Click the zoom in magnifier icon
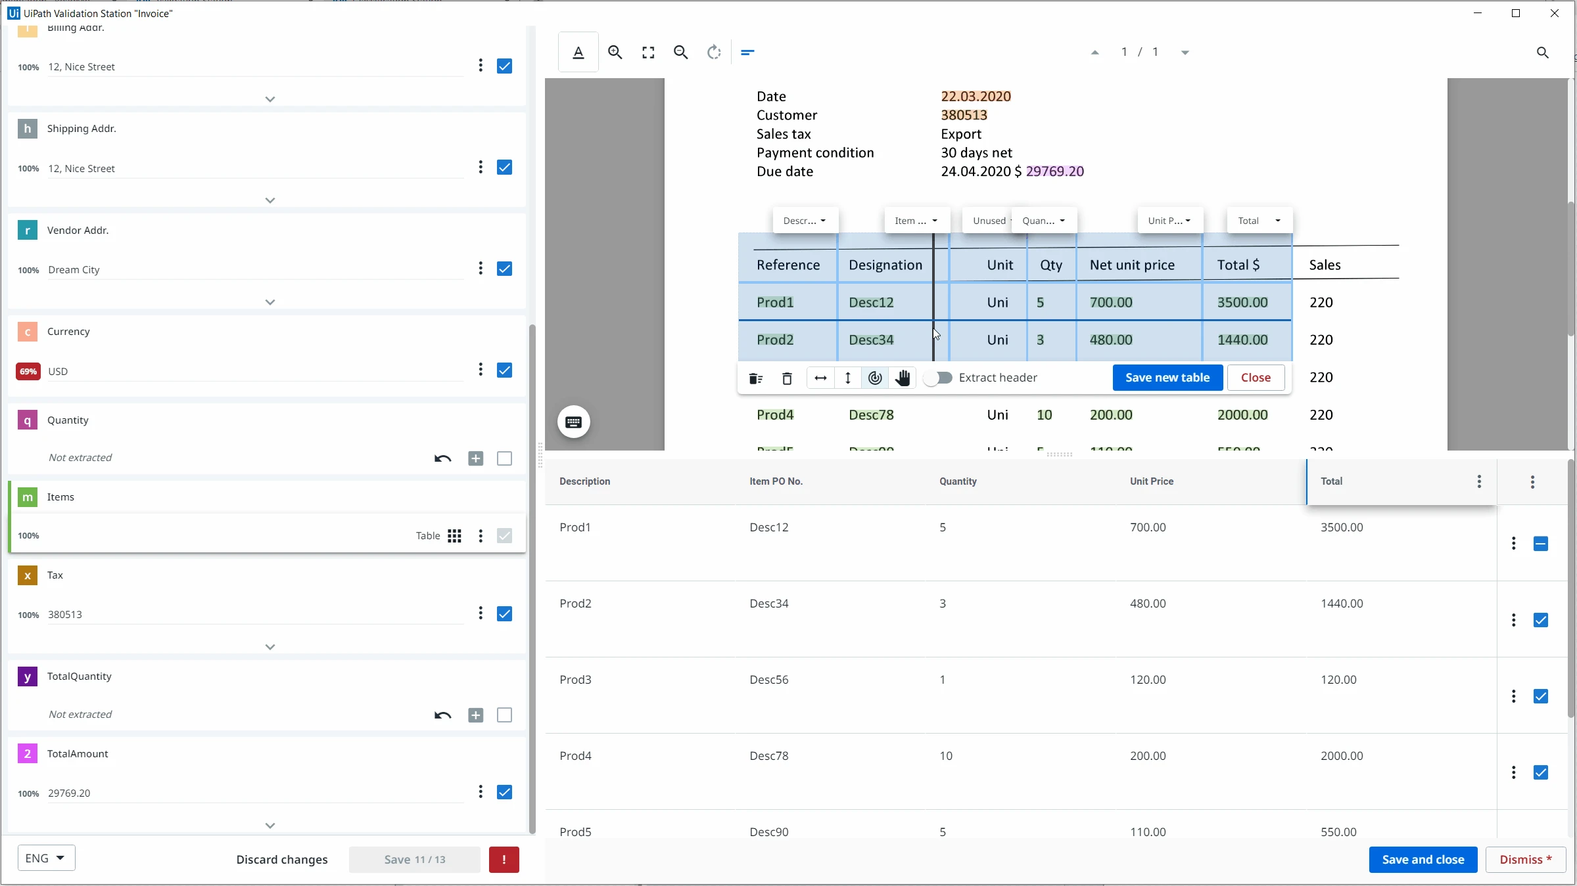 (x=615, y=53)
